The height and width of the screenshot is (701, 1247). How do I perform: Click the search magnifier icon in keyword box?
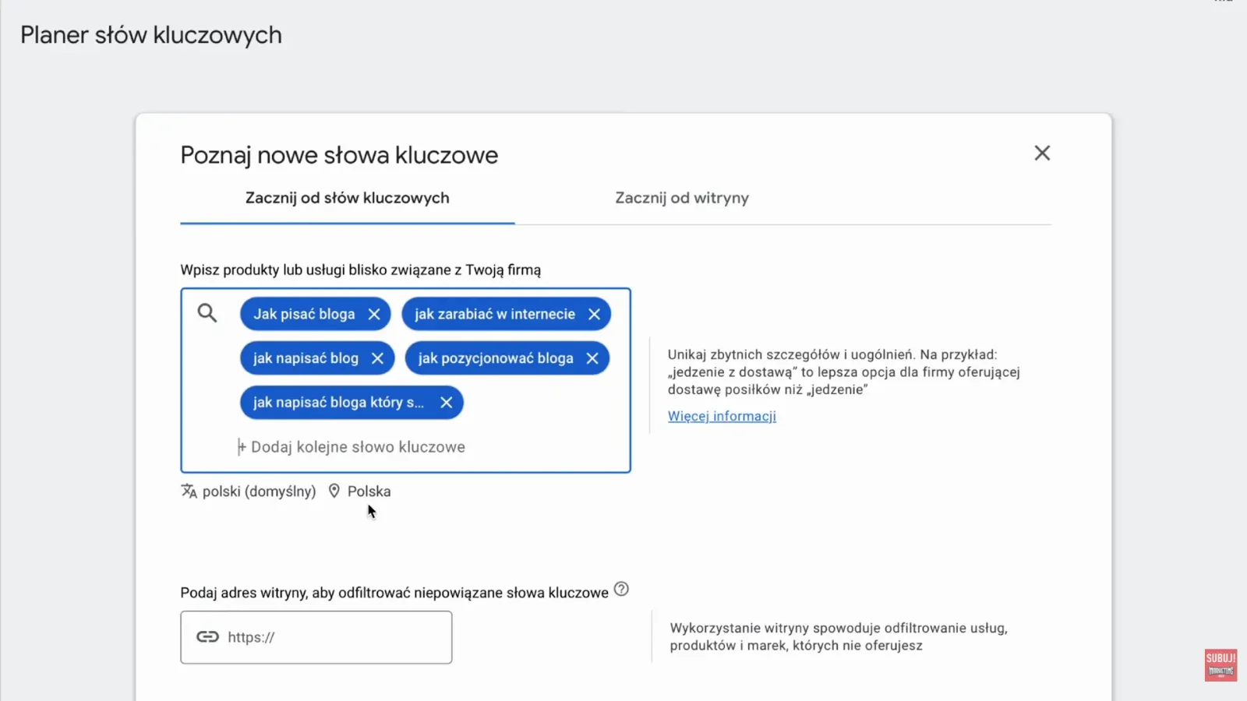coord(207,313)
